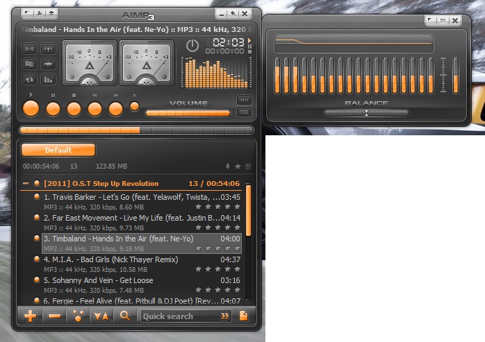485x342 pixels.
Task: Click the small eject open-files button
Action: pos(134,106)
